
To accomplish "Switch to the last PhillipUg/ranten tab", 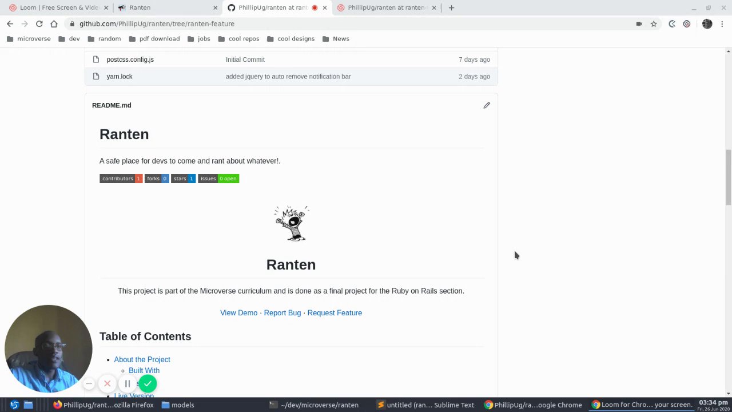I will click(x=386, y=7).
